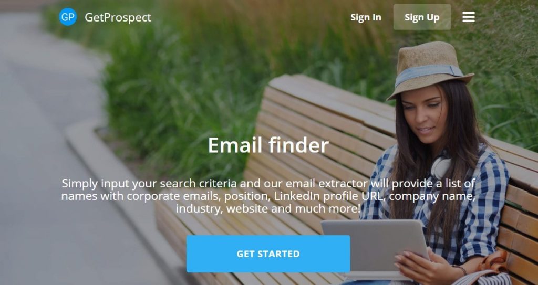Click the Sign Up button
The width and height of the screenshot is (538, 285).
(x=422, y=17)
